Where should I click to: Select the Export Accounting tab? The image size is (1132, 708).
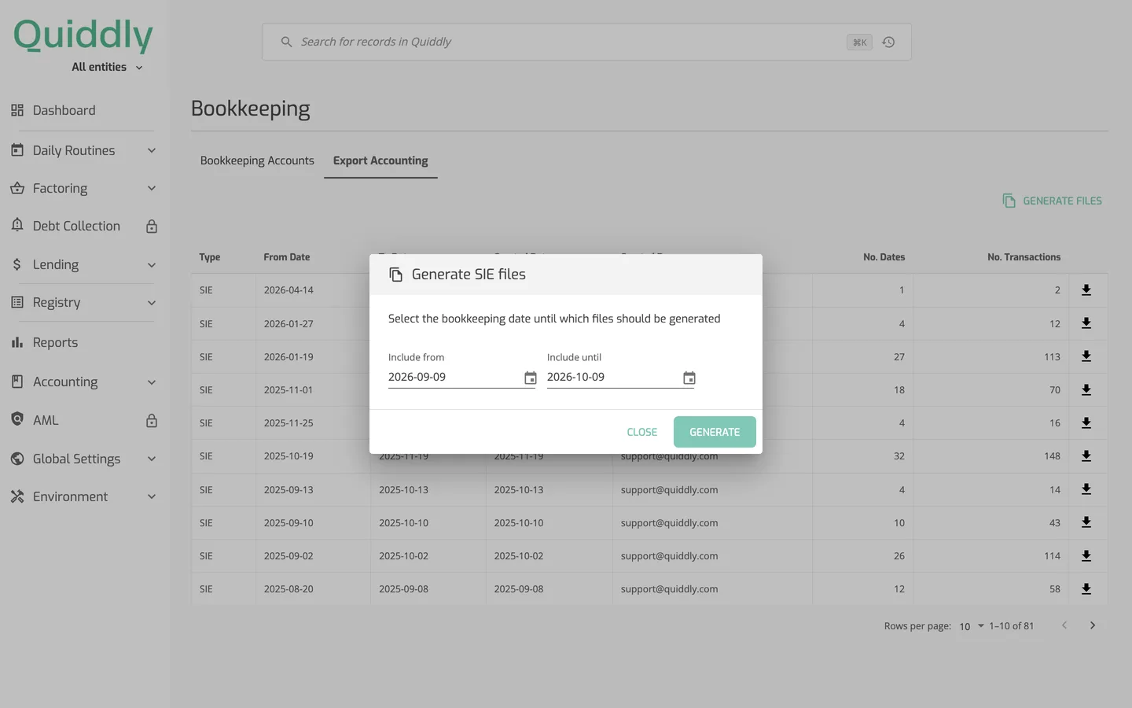tap(380, 160)
